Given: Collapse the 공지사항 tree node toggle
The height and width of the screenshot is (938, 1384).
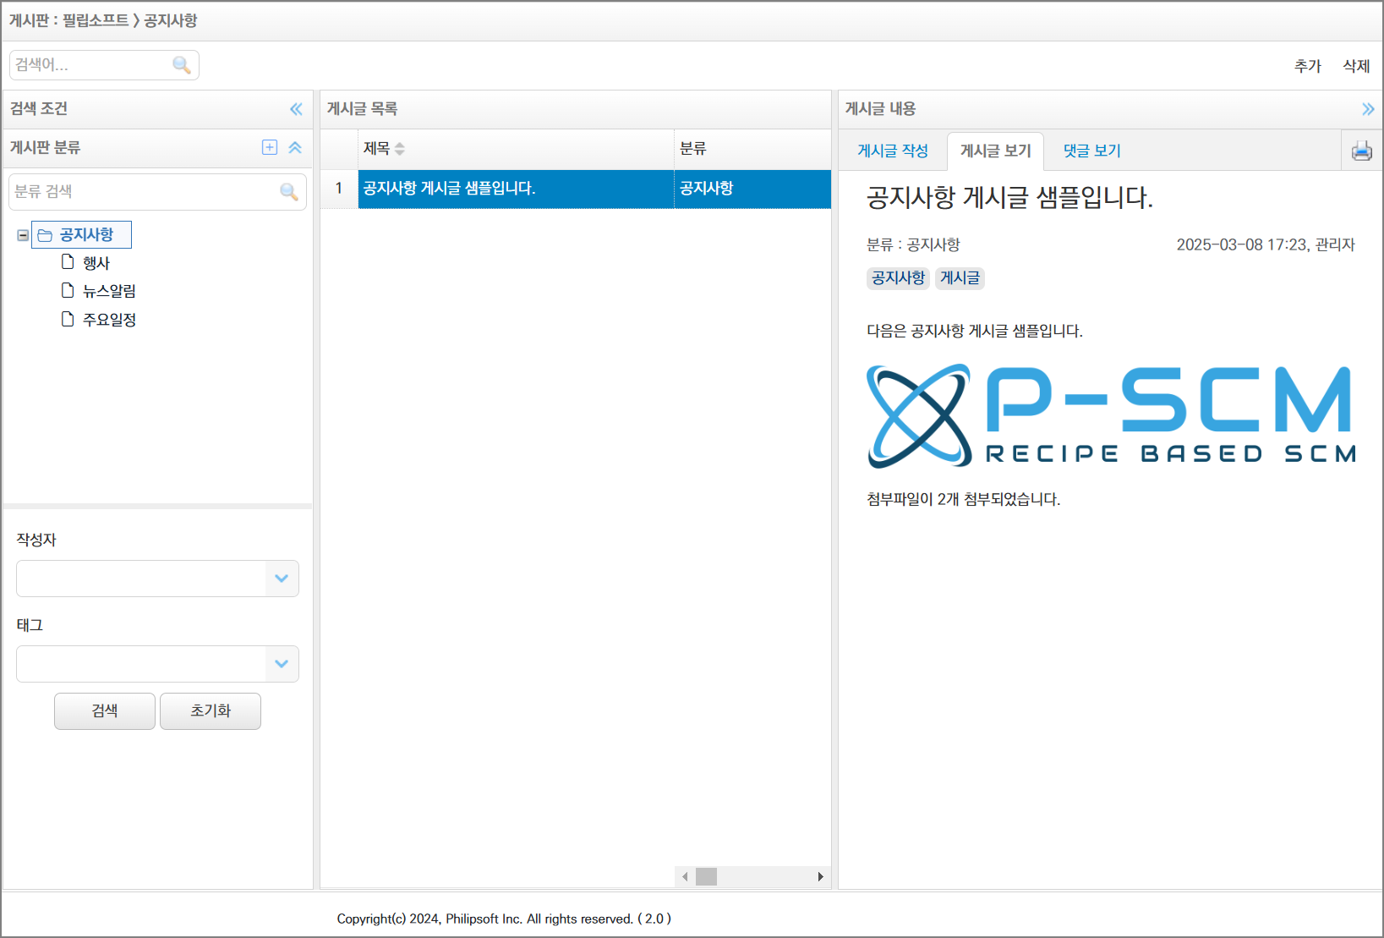Looking at the screenshot, I should point(23,235).
